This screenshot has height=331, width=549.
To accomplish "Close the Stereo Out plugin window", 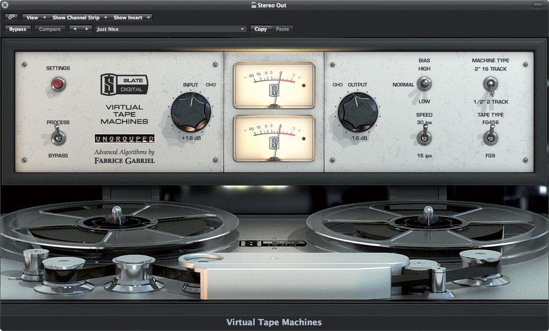I will tap(5, 5).
